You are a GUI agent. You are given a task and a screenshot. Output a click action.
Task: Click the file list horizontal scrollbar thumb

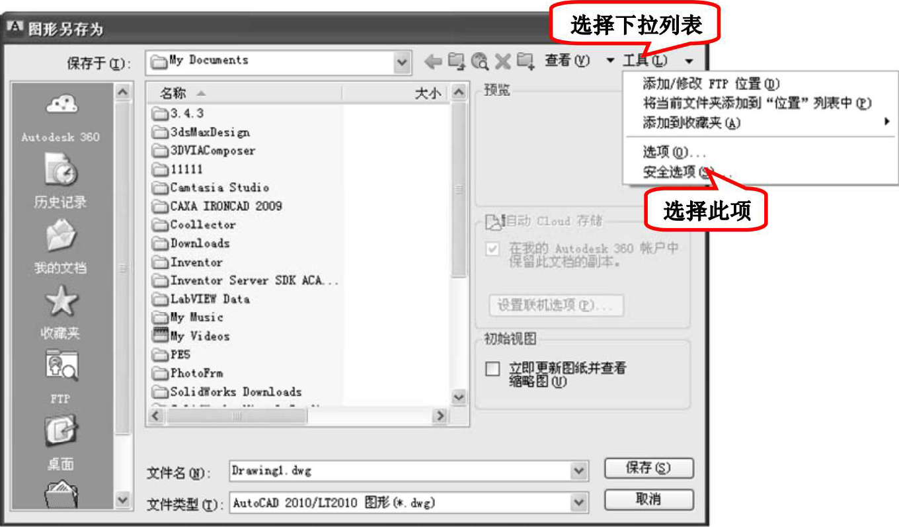click(237, 416)
